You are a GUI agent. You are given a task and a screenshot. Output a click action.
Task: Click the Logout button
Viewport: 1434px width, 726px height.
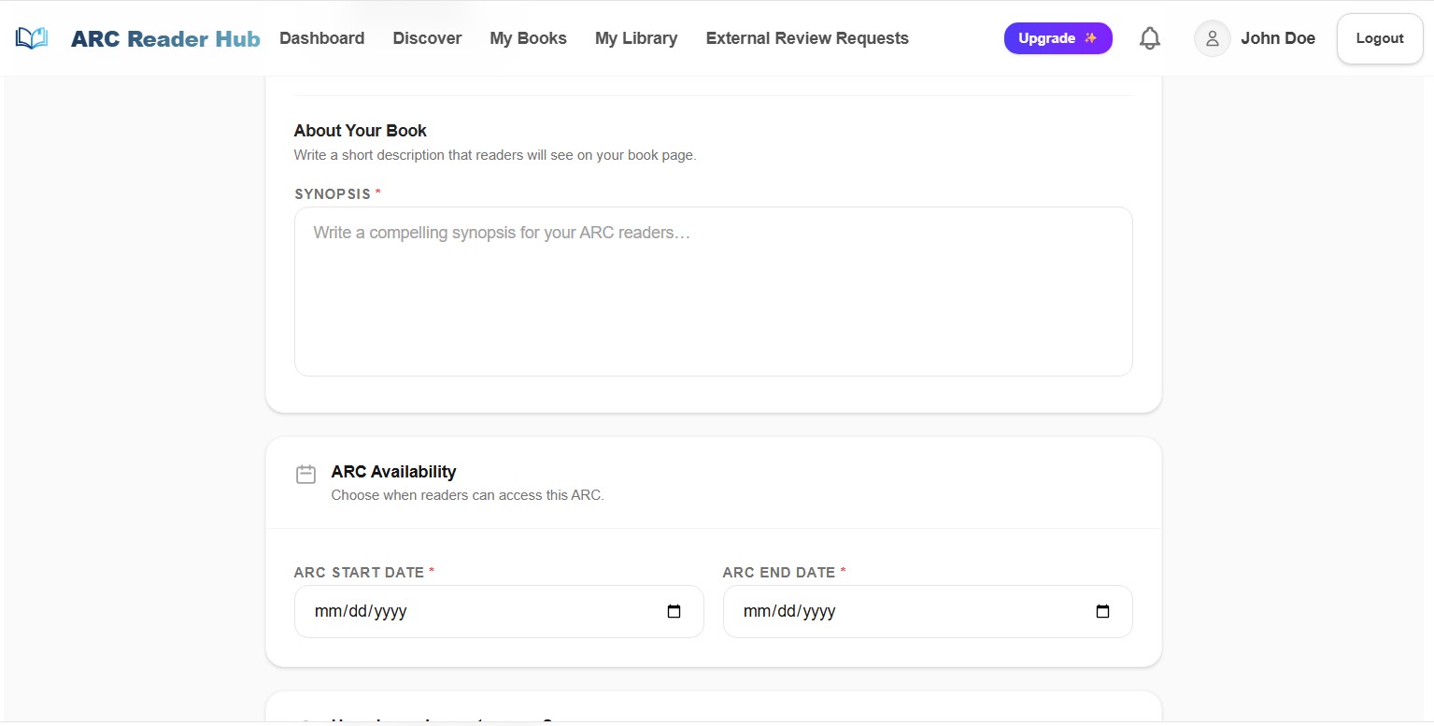click(x=1380, y=38)
